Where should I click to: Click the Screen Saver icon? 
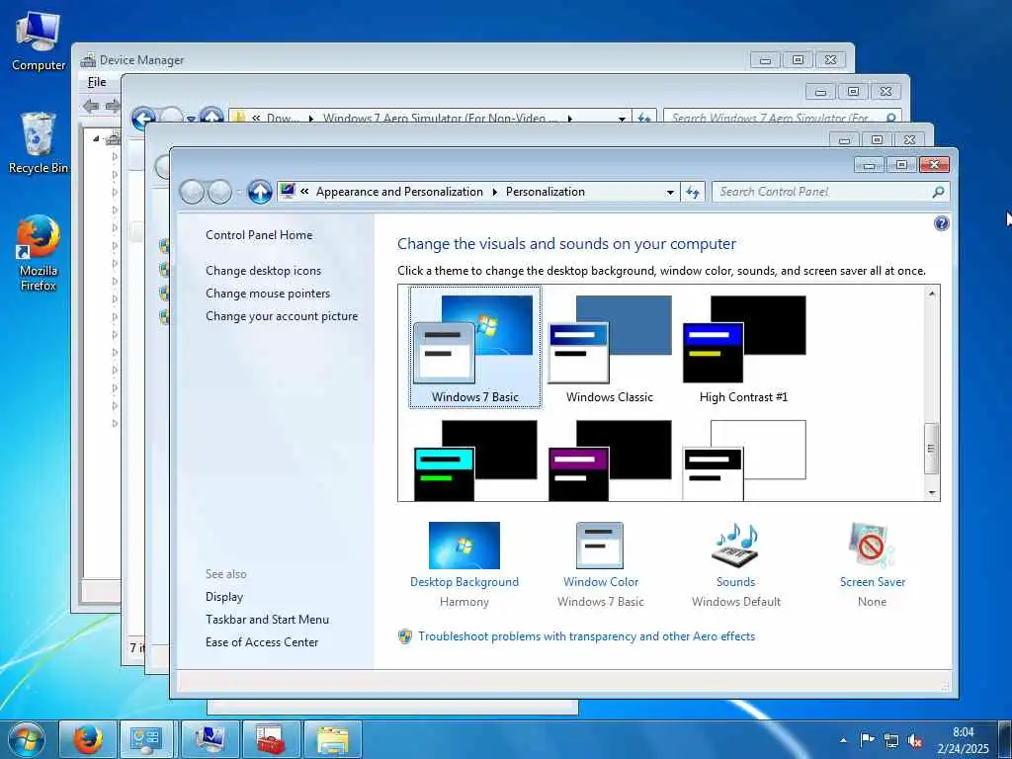pyautogui.click(x=872, y=546)
